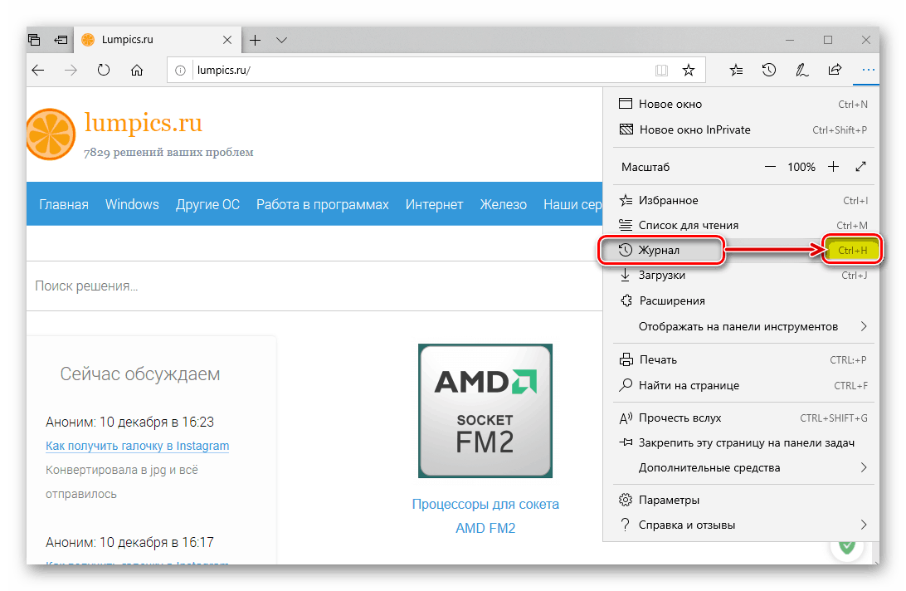The width and height of the screenshot is (906, 591).
Task: Select 'Журнал' menu entry
Action: (x=661, y=250)
